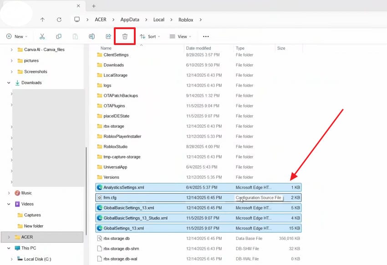Click the navigation pane vertical scrollbar

(86, 191)
